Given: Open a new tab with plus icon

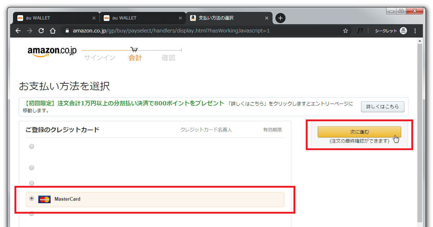Looking at the screenshot, I should 280,18.
